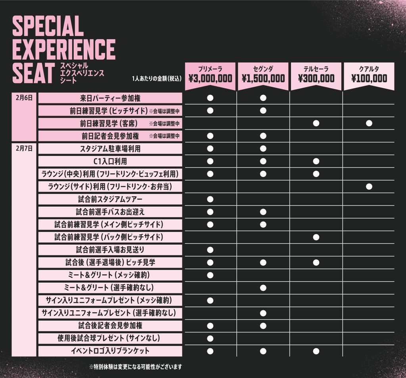Click テルセーラ dot for C1入口利用
This screenshot has width=406, height=378.
[316, 161]
